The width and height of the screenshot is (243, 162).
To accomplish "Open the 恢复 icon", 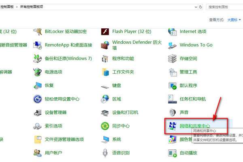I will point(38,85).
